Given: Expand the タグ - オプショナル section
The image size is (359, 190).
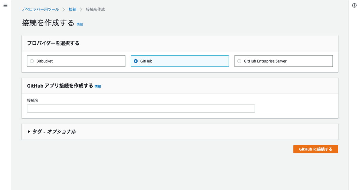Looking at the screenshot, I should (x=51, y=131).
